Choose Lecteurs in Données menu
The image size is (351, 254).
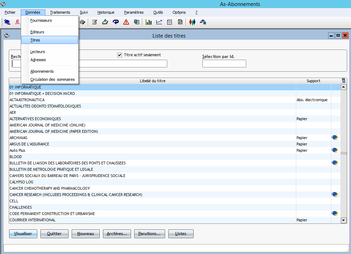(50, 52)
